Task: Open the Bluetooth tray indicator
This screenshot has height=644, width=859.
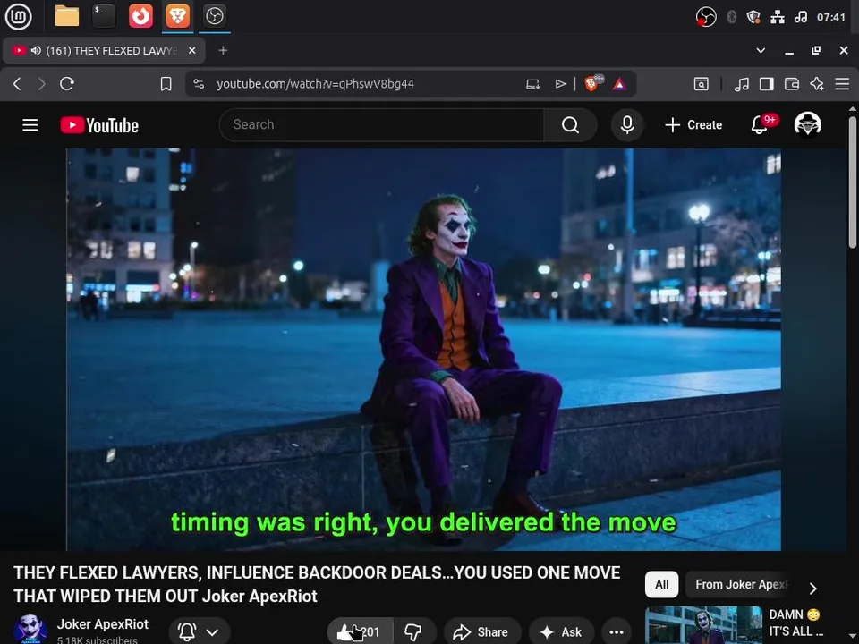Action: pyautogui.click(x=731, y=17)
